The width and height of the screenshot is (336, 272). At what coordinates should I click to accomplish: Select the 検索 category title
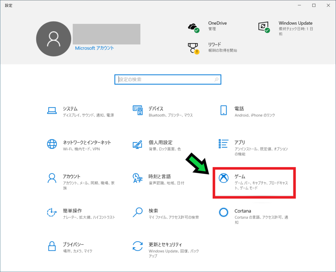tap(154, 211)
